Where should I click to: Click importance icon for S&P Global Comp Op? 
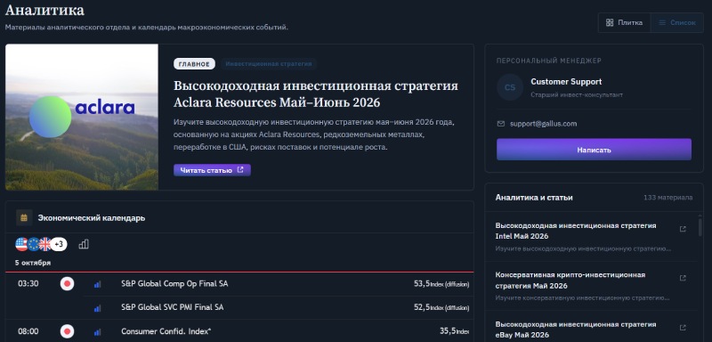[x=97, y=284]
